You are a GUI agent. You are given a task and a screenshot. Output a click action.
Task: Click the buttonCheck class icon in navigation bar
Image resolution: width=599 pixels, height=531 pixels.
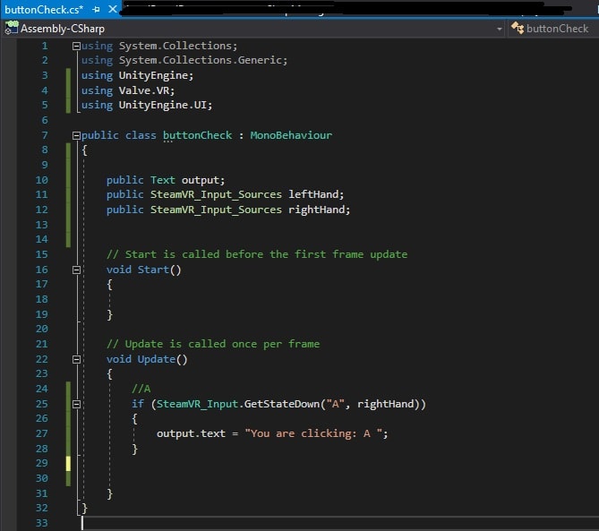[518, 28]
